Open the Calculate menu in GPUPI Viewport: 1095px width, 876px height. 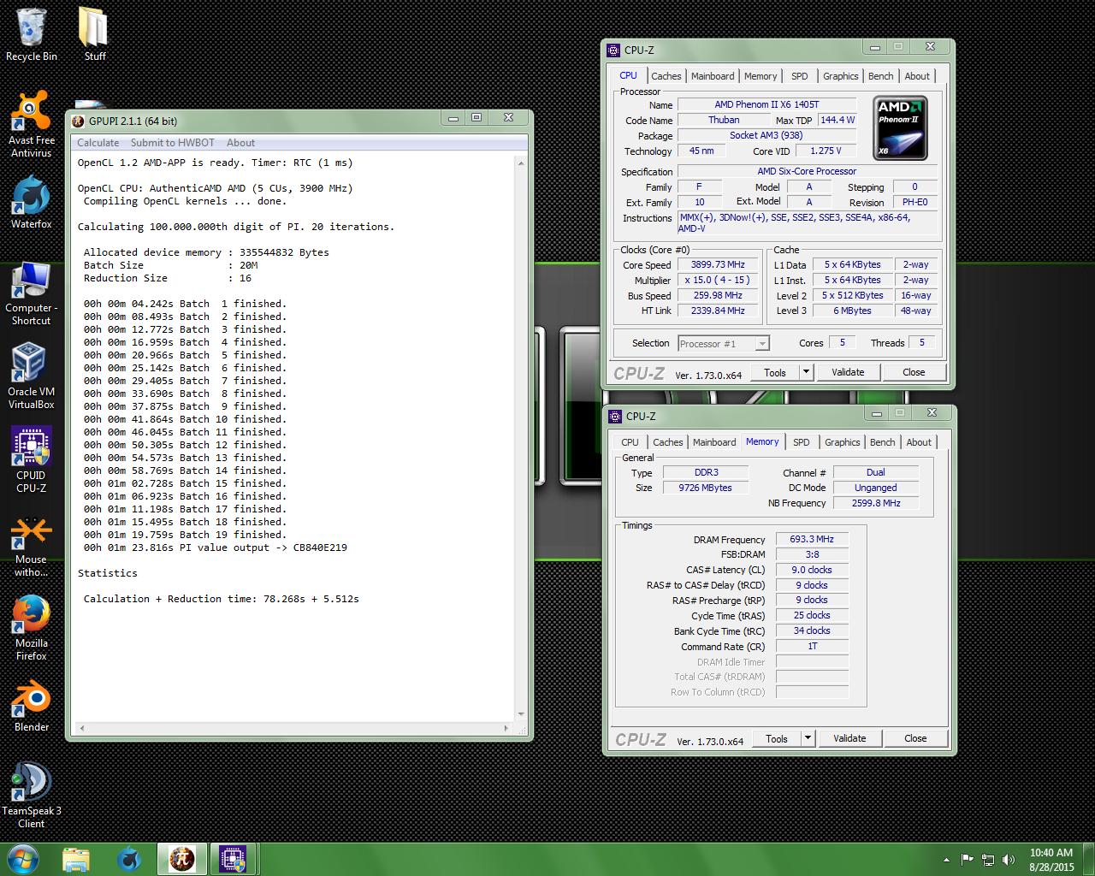(98, 143)
